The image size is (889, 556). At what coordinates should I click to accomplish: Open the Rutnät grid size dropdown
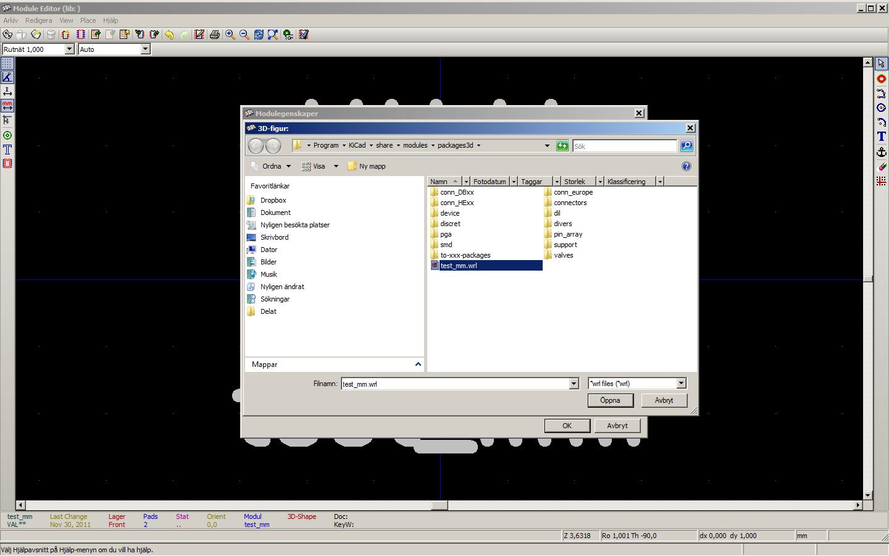[x=69, y=49]
